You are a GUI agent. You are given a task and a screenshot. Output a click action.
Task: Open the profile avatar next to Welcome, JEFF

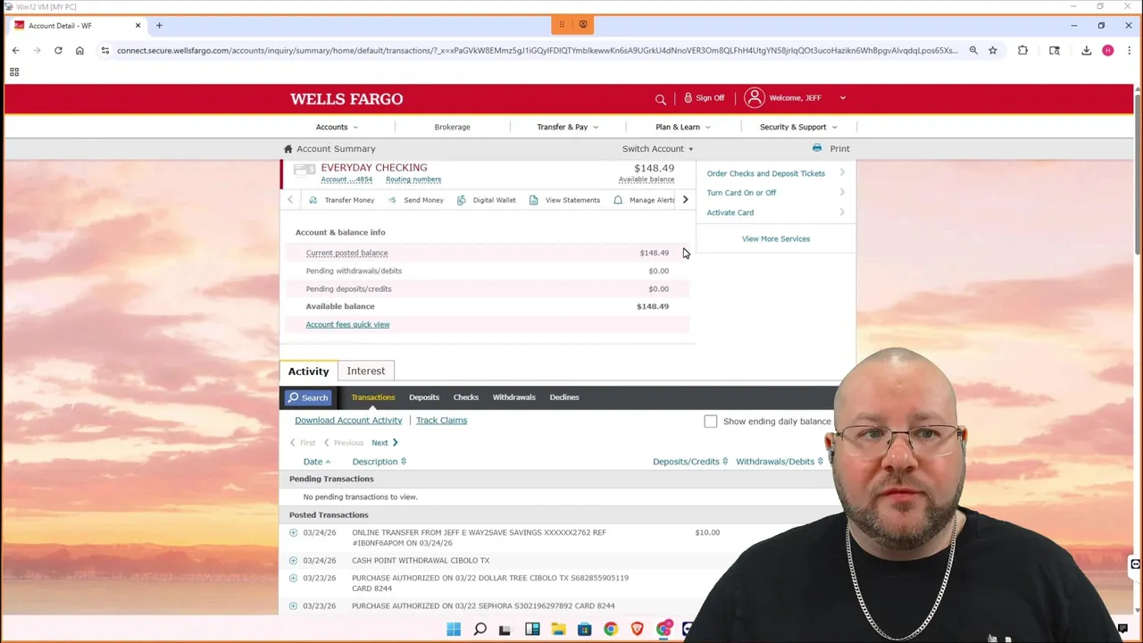[x=755, y=97]
